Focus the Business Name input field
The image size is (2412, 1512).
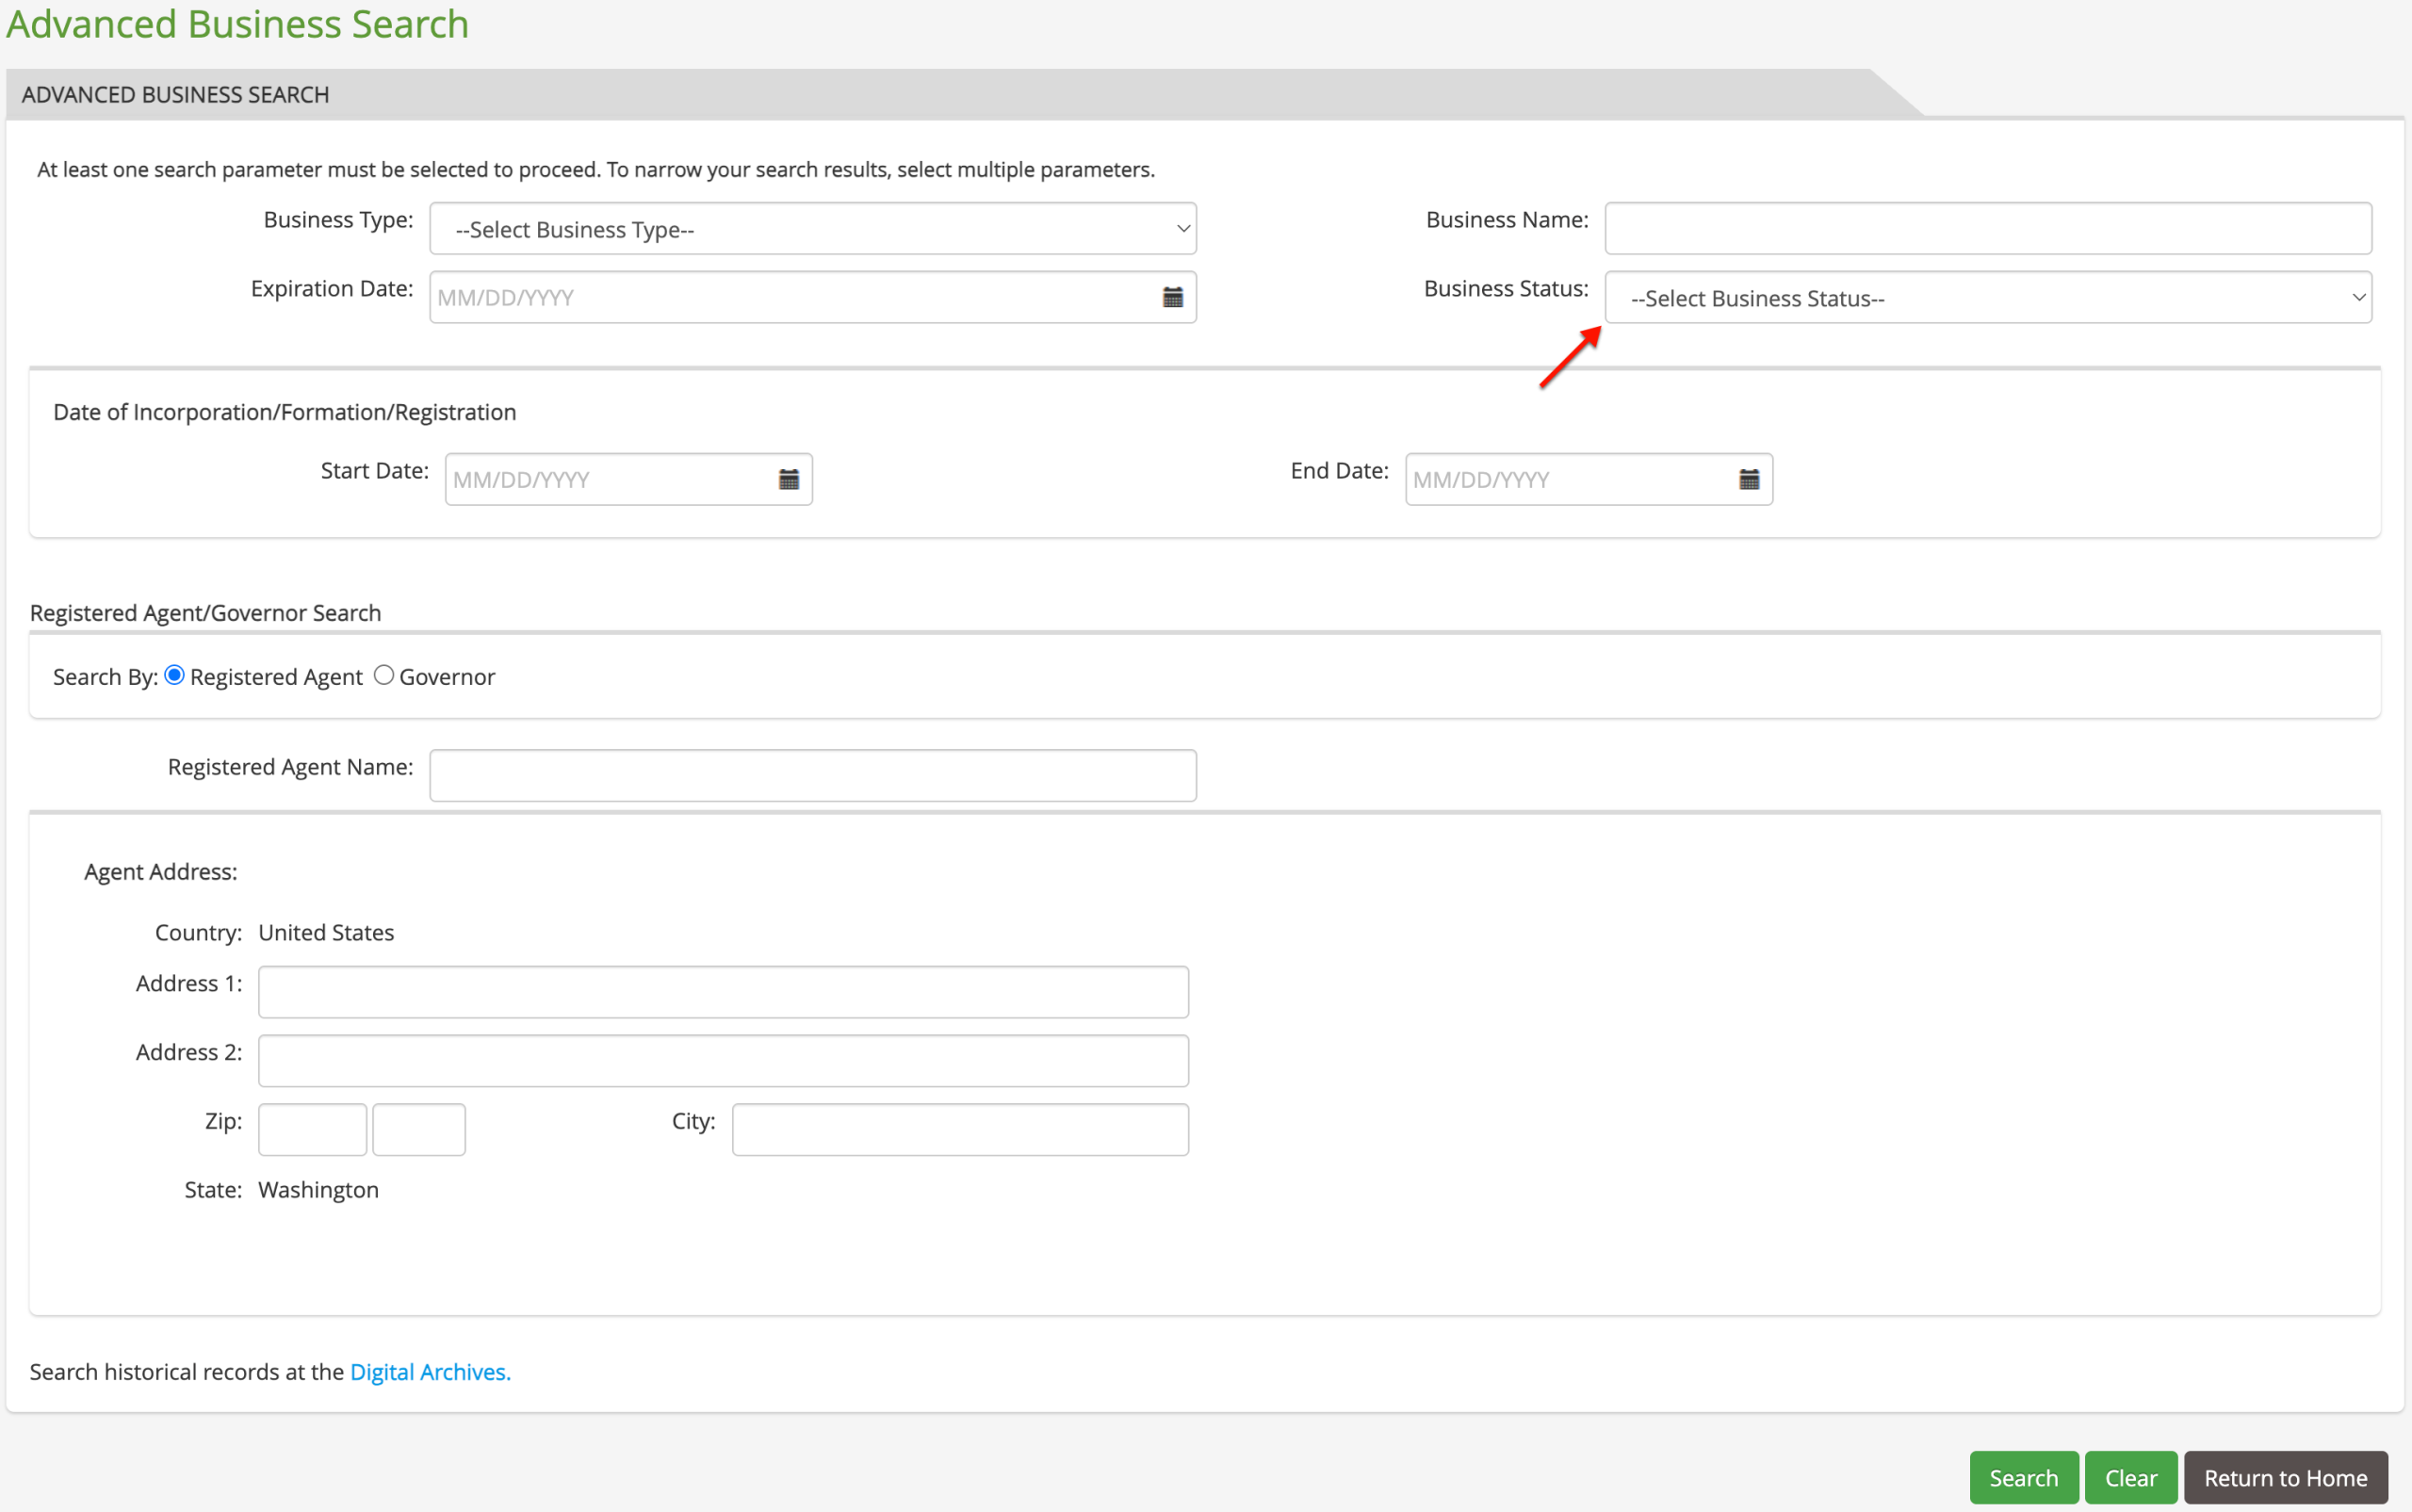1988,228
